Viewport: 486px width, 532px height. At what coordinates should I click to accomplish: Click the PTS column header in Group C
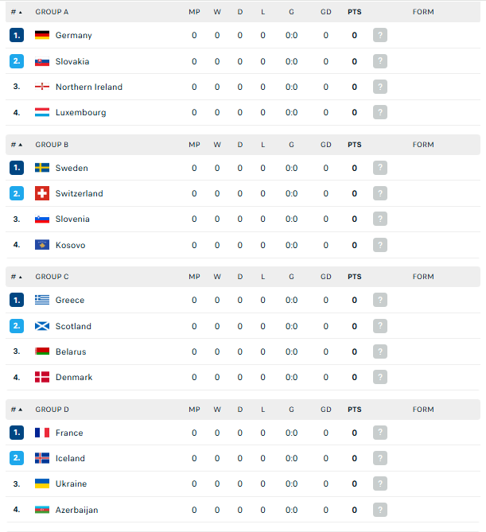coord(354,277)
